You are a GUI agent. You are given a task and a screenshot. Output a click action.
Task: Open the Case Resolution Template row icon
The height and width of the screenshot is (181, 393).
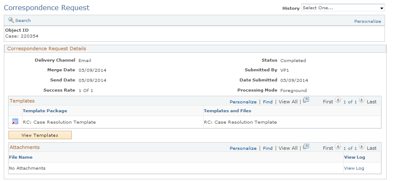[15, 122]
